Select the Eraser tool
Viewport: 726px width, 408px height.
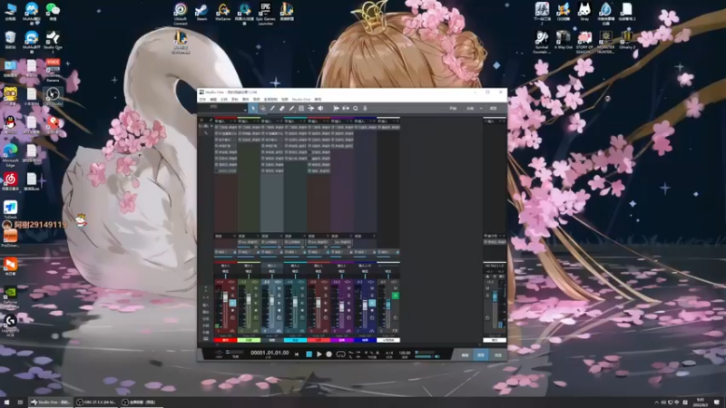click(282, 108)
